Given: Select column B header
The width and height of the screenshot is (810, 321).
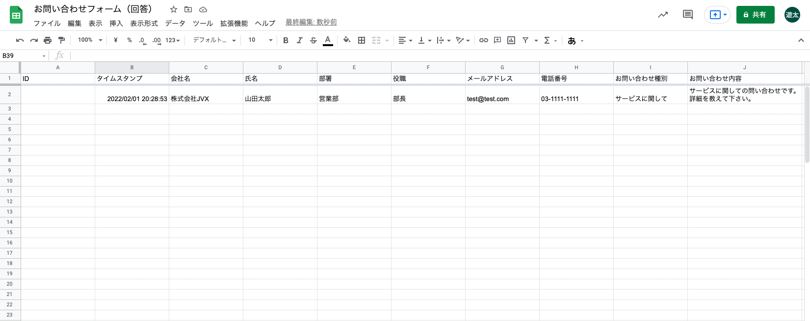Looking at the screenshot, I should pyautogui.click(x=132, y=67).
